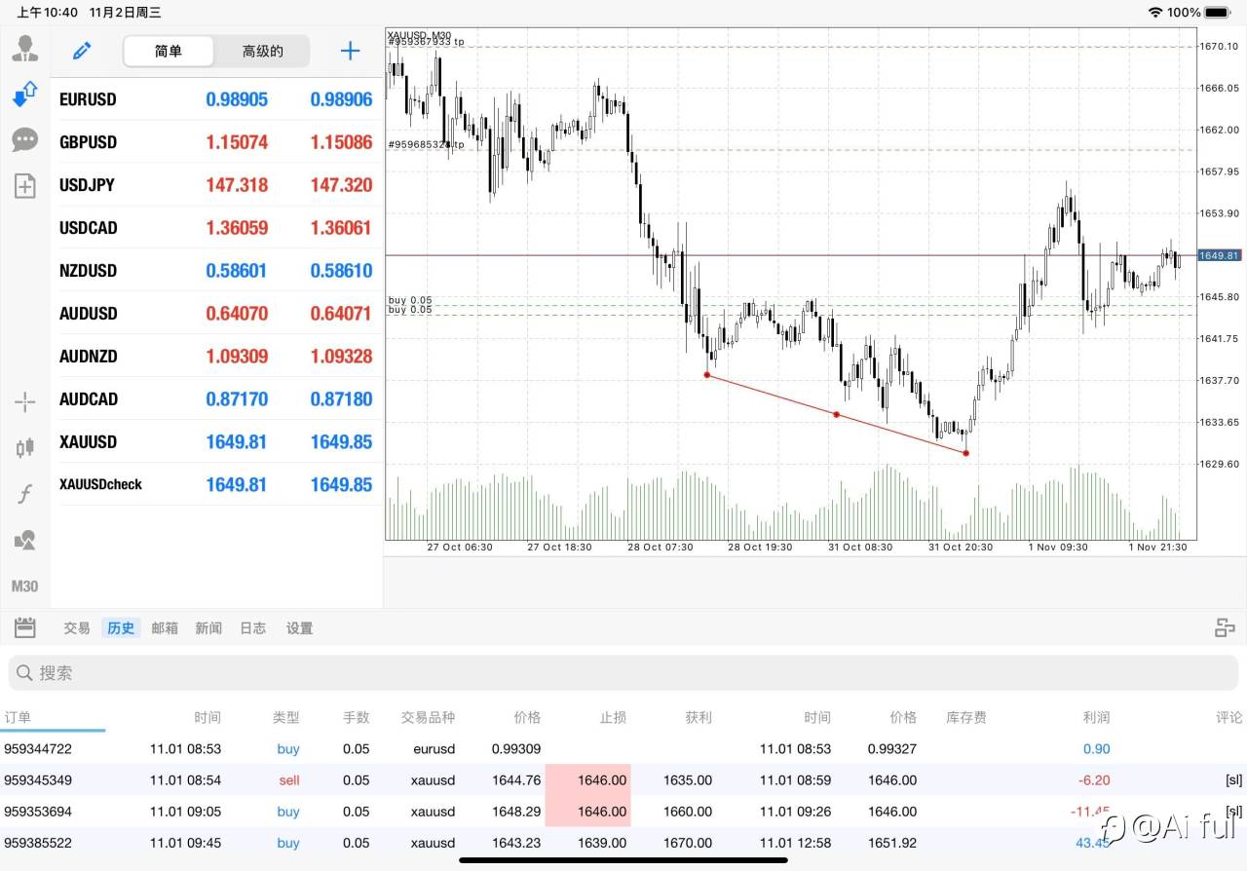The width and height of the screenshot is (1247, 871).
Task: Open the 日志 tab
Action: 253,628
